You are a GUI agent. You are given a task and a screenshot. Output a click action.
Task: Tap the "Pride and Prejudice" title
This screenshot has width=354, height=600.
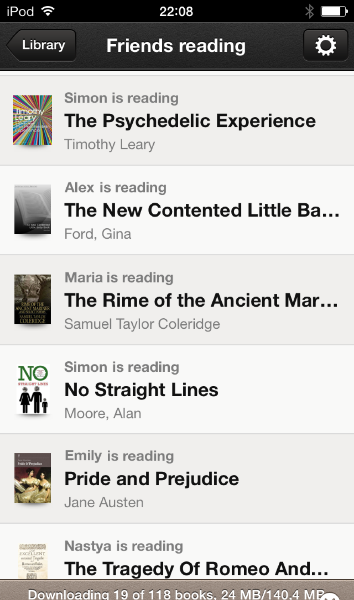152,479
